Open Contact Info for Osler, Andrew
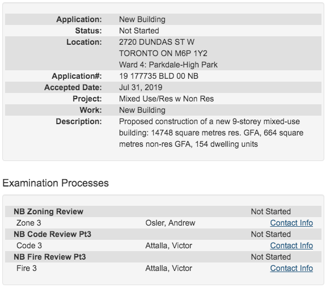 pyautogui.click(x=291, y=223)
